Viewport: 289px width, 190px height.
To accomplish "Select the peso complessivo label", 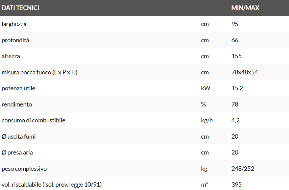I will (24, 169).
